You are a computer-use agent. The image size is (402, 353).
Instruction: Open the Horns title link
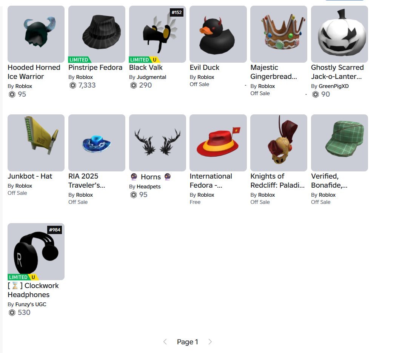pos(151,177)
